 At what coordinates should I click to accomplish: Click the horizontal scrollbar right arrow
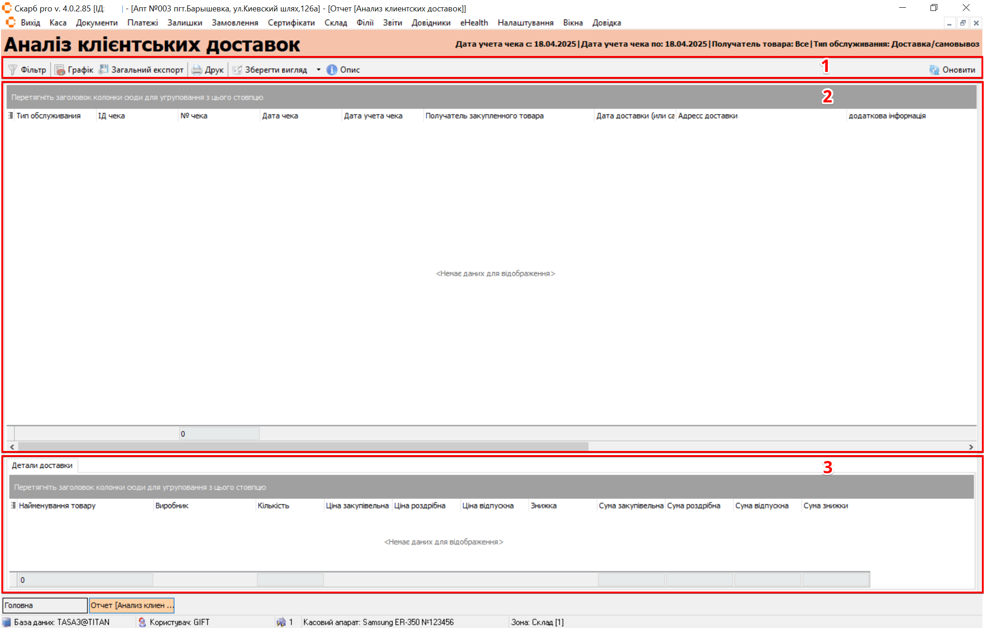[x=971, y=447]
